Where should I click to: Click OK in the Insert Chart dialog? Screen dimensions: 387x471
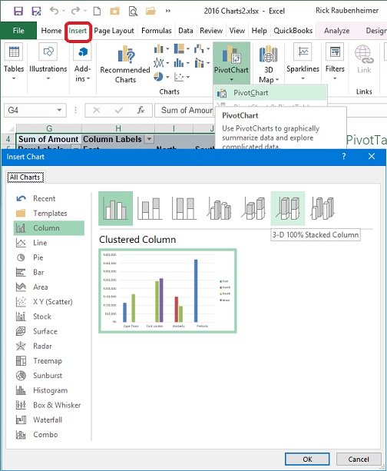click(307, 459)
